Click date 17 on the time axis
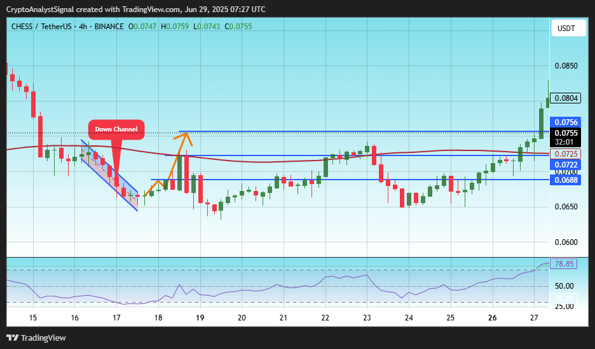 point(116,318)
